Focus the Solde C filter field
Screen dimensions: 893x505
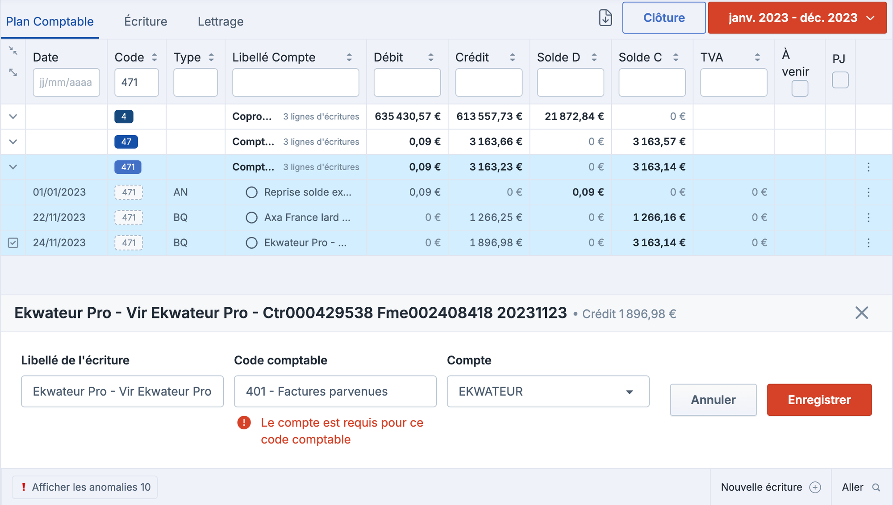point(652,83)
